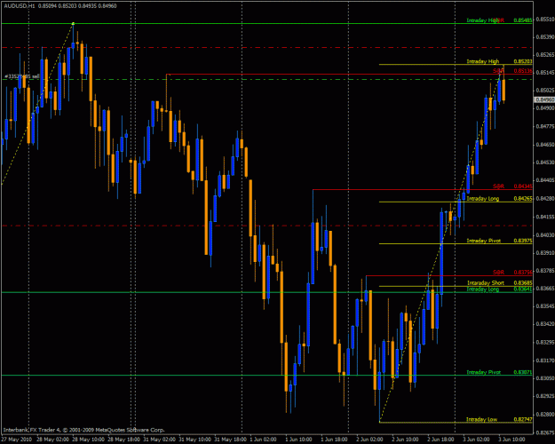This screenshot has width=555, height=444.
Task: Click 0.83170 on the price axis
Action: [545, 361]
